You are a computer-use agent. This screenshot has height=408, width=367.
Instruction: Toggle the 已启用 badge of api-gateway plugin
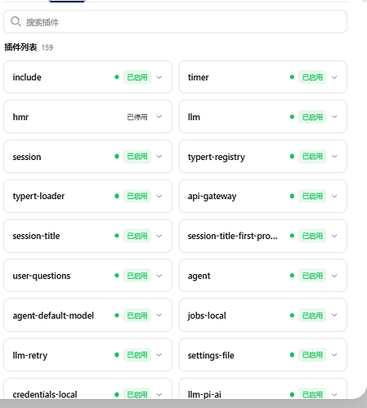312,196
